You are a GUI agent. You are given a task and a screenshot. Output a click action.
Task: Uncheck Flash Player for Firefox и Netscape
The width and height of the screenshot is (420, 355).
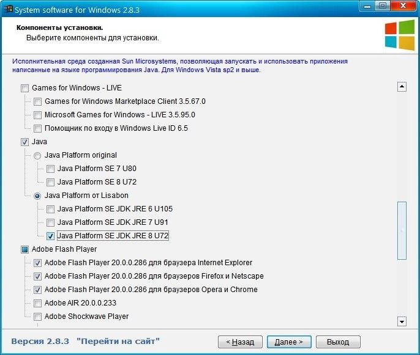37,276
